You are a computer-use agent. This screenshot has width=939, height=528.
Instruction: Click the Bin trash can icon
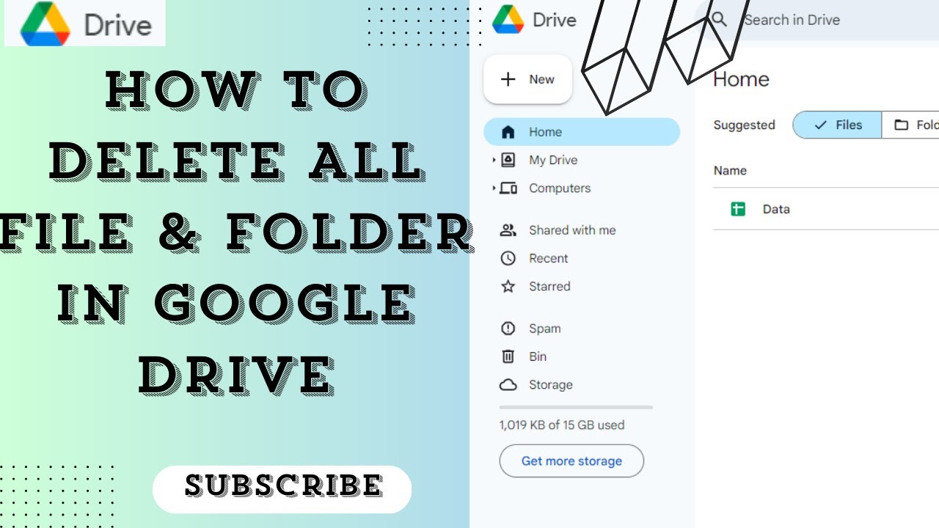click(508, 356)
